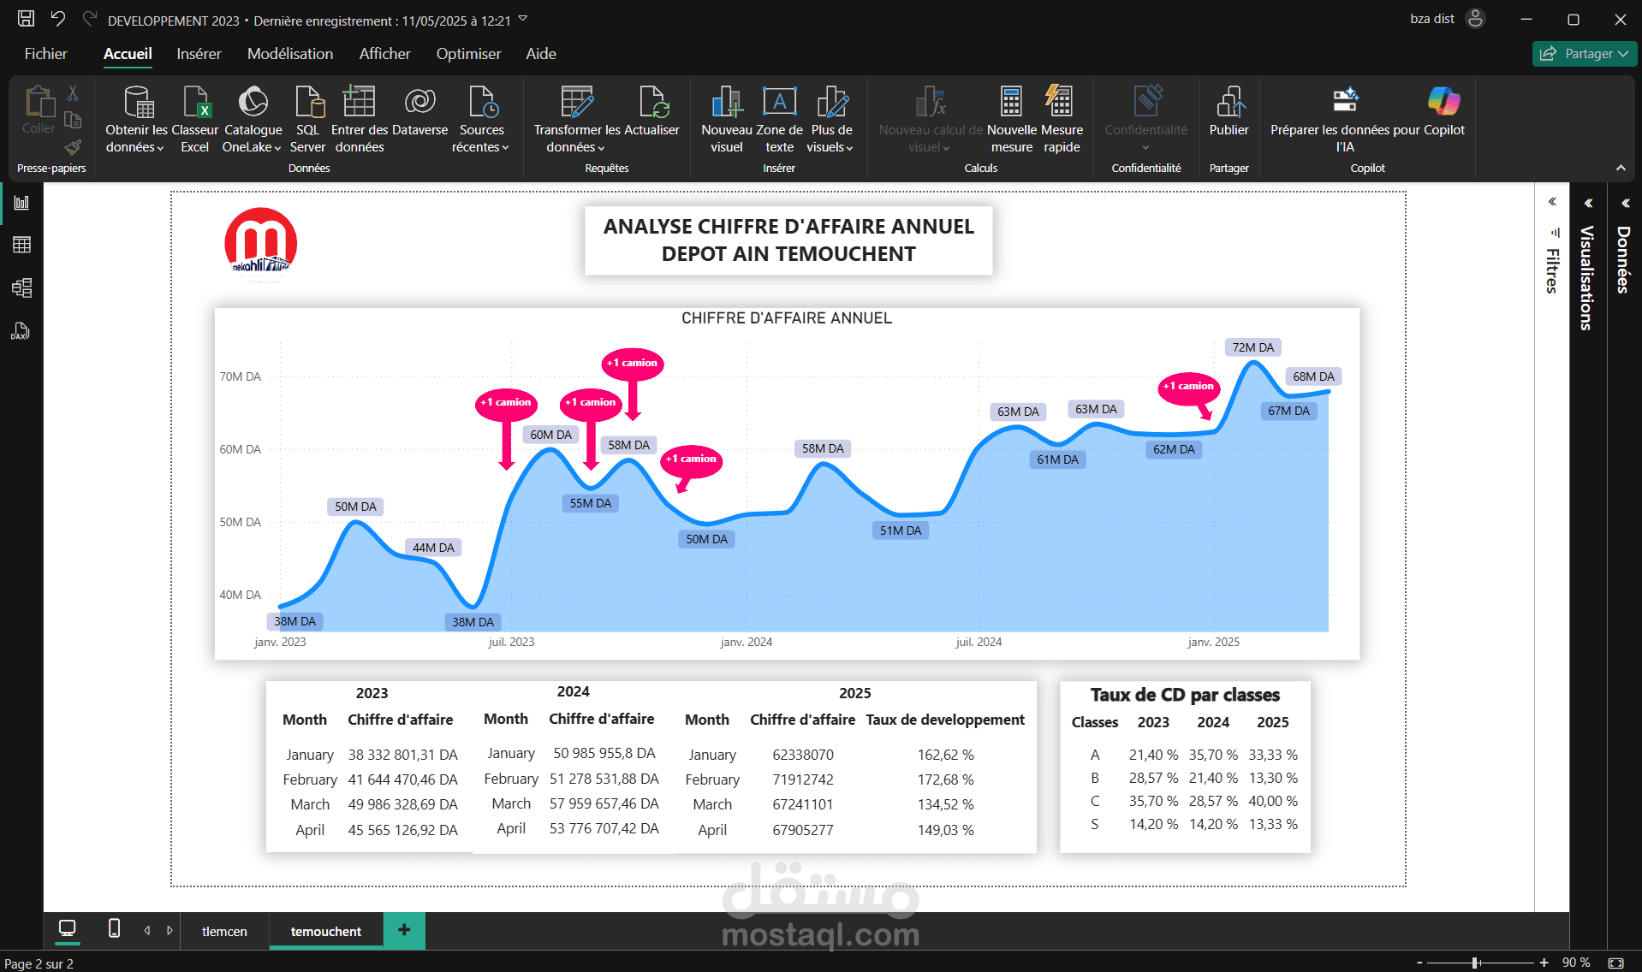Add a new report page
Screen dimensions: 1642x972
pos(404,930)
